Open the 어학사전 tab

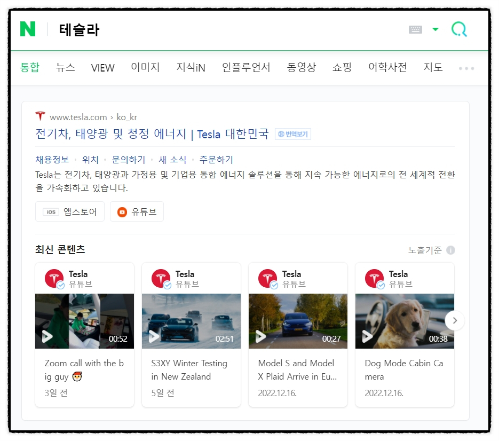coord(387,67)
